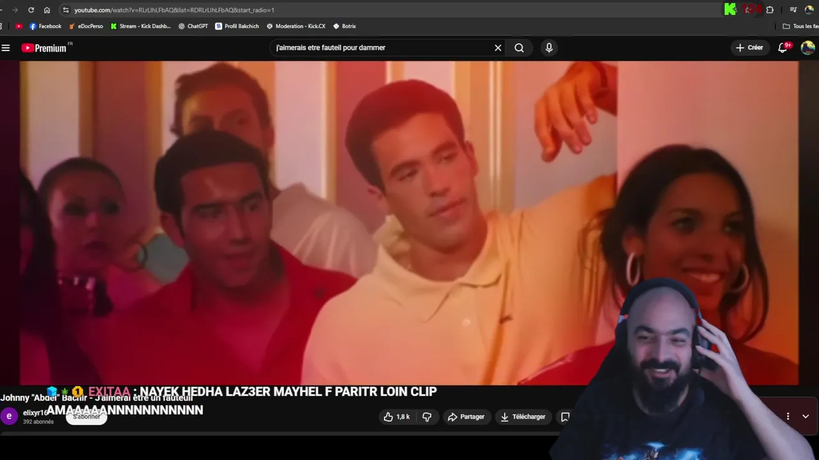
Task: Click the video player to pause
Action: pos(409,223)
